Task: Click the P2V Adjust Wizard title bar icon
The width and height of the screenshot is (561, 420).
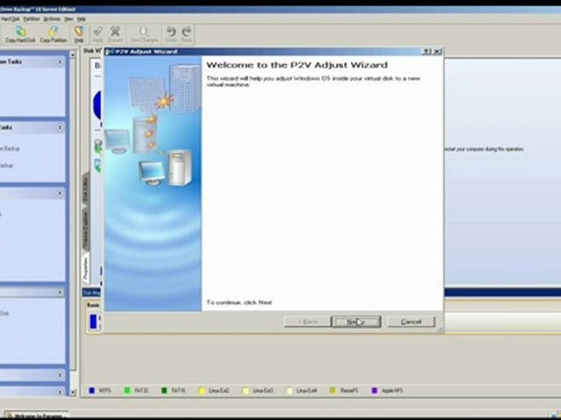Action: pyautogui.click(x=110, y=51)
